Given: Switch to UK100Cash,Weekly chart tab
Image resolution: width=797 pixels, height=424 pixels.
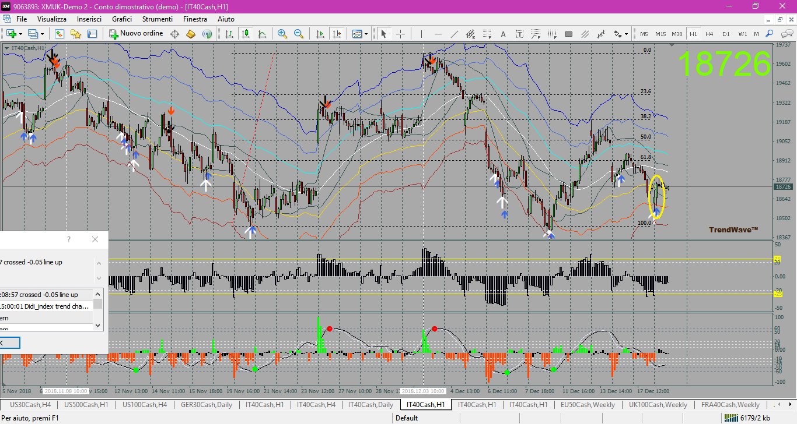Looking at the screenshot, I should (x=658, y=405).
